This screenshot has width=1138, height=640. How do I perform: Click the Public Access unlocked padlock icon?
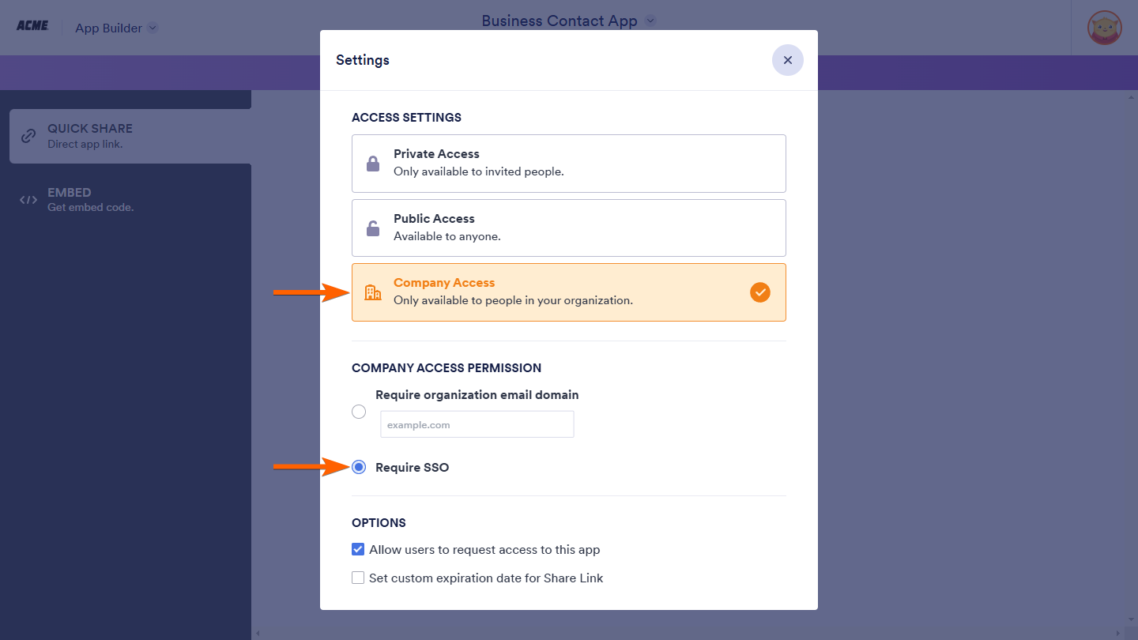tap(372, 228)
